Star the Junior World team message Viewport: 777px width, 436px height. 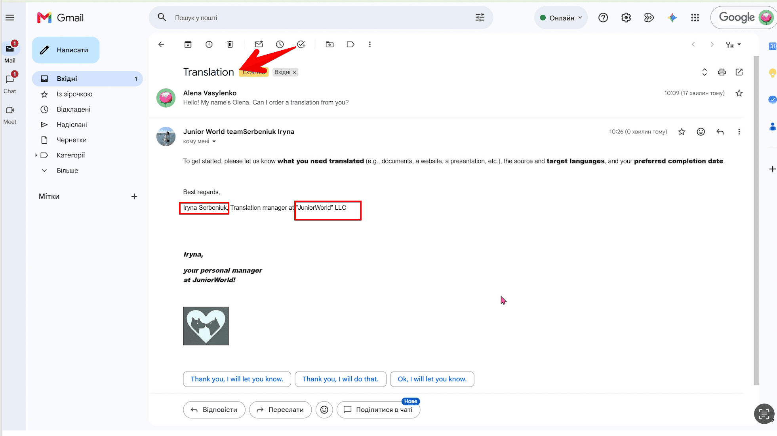coord(682,132)
